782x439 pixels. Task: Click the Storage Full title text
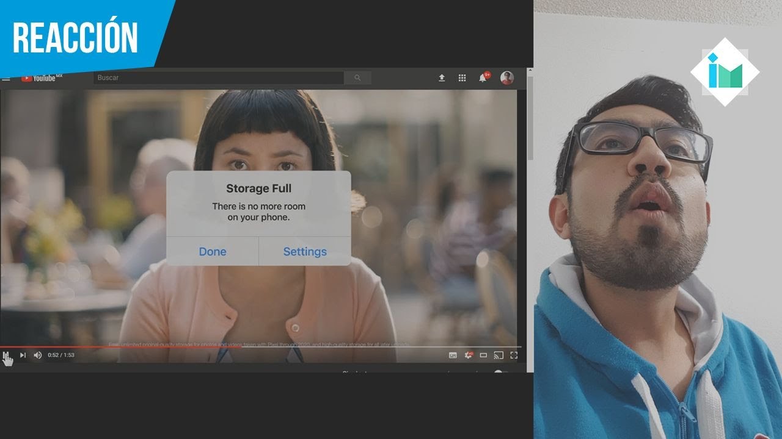258,188
